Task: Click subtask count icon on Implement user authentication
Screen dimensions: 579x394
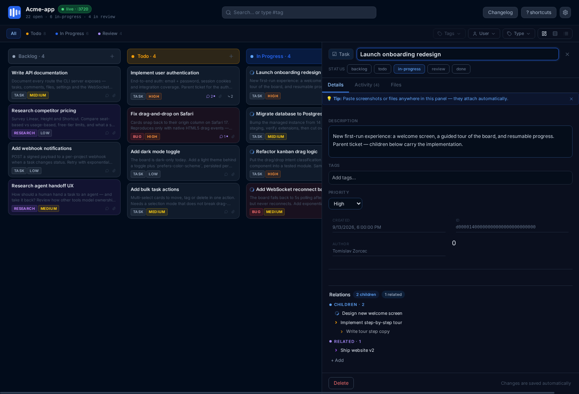Action: click(x=230, y=96)
